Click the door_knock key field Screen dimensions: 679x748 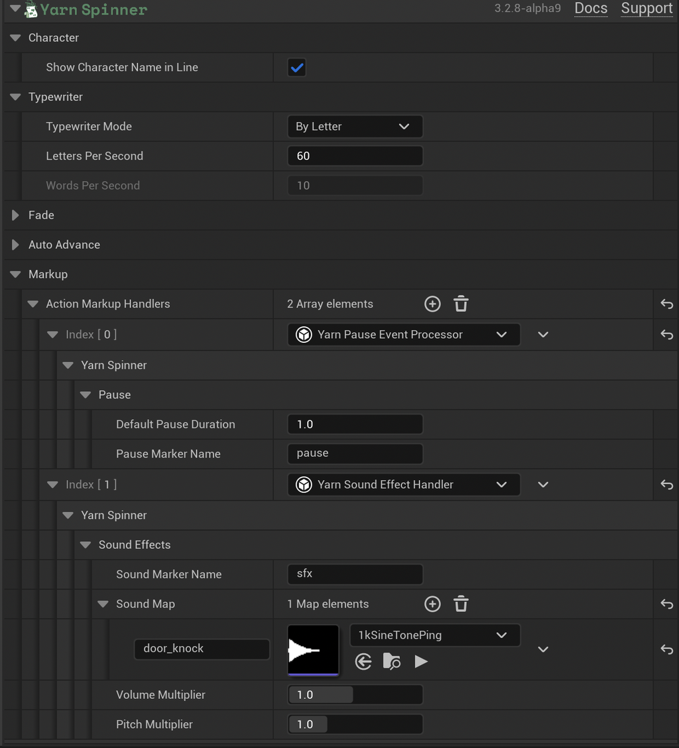coord(202,649)
